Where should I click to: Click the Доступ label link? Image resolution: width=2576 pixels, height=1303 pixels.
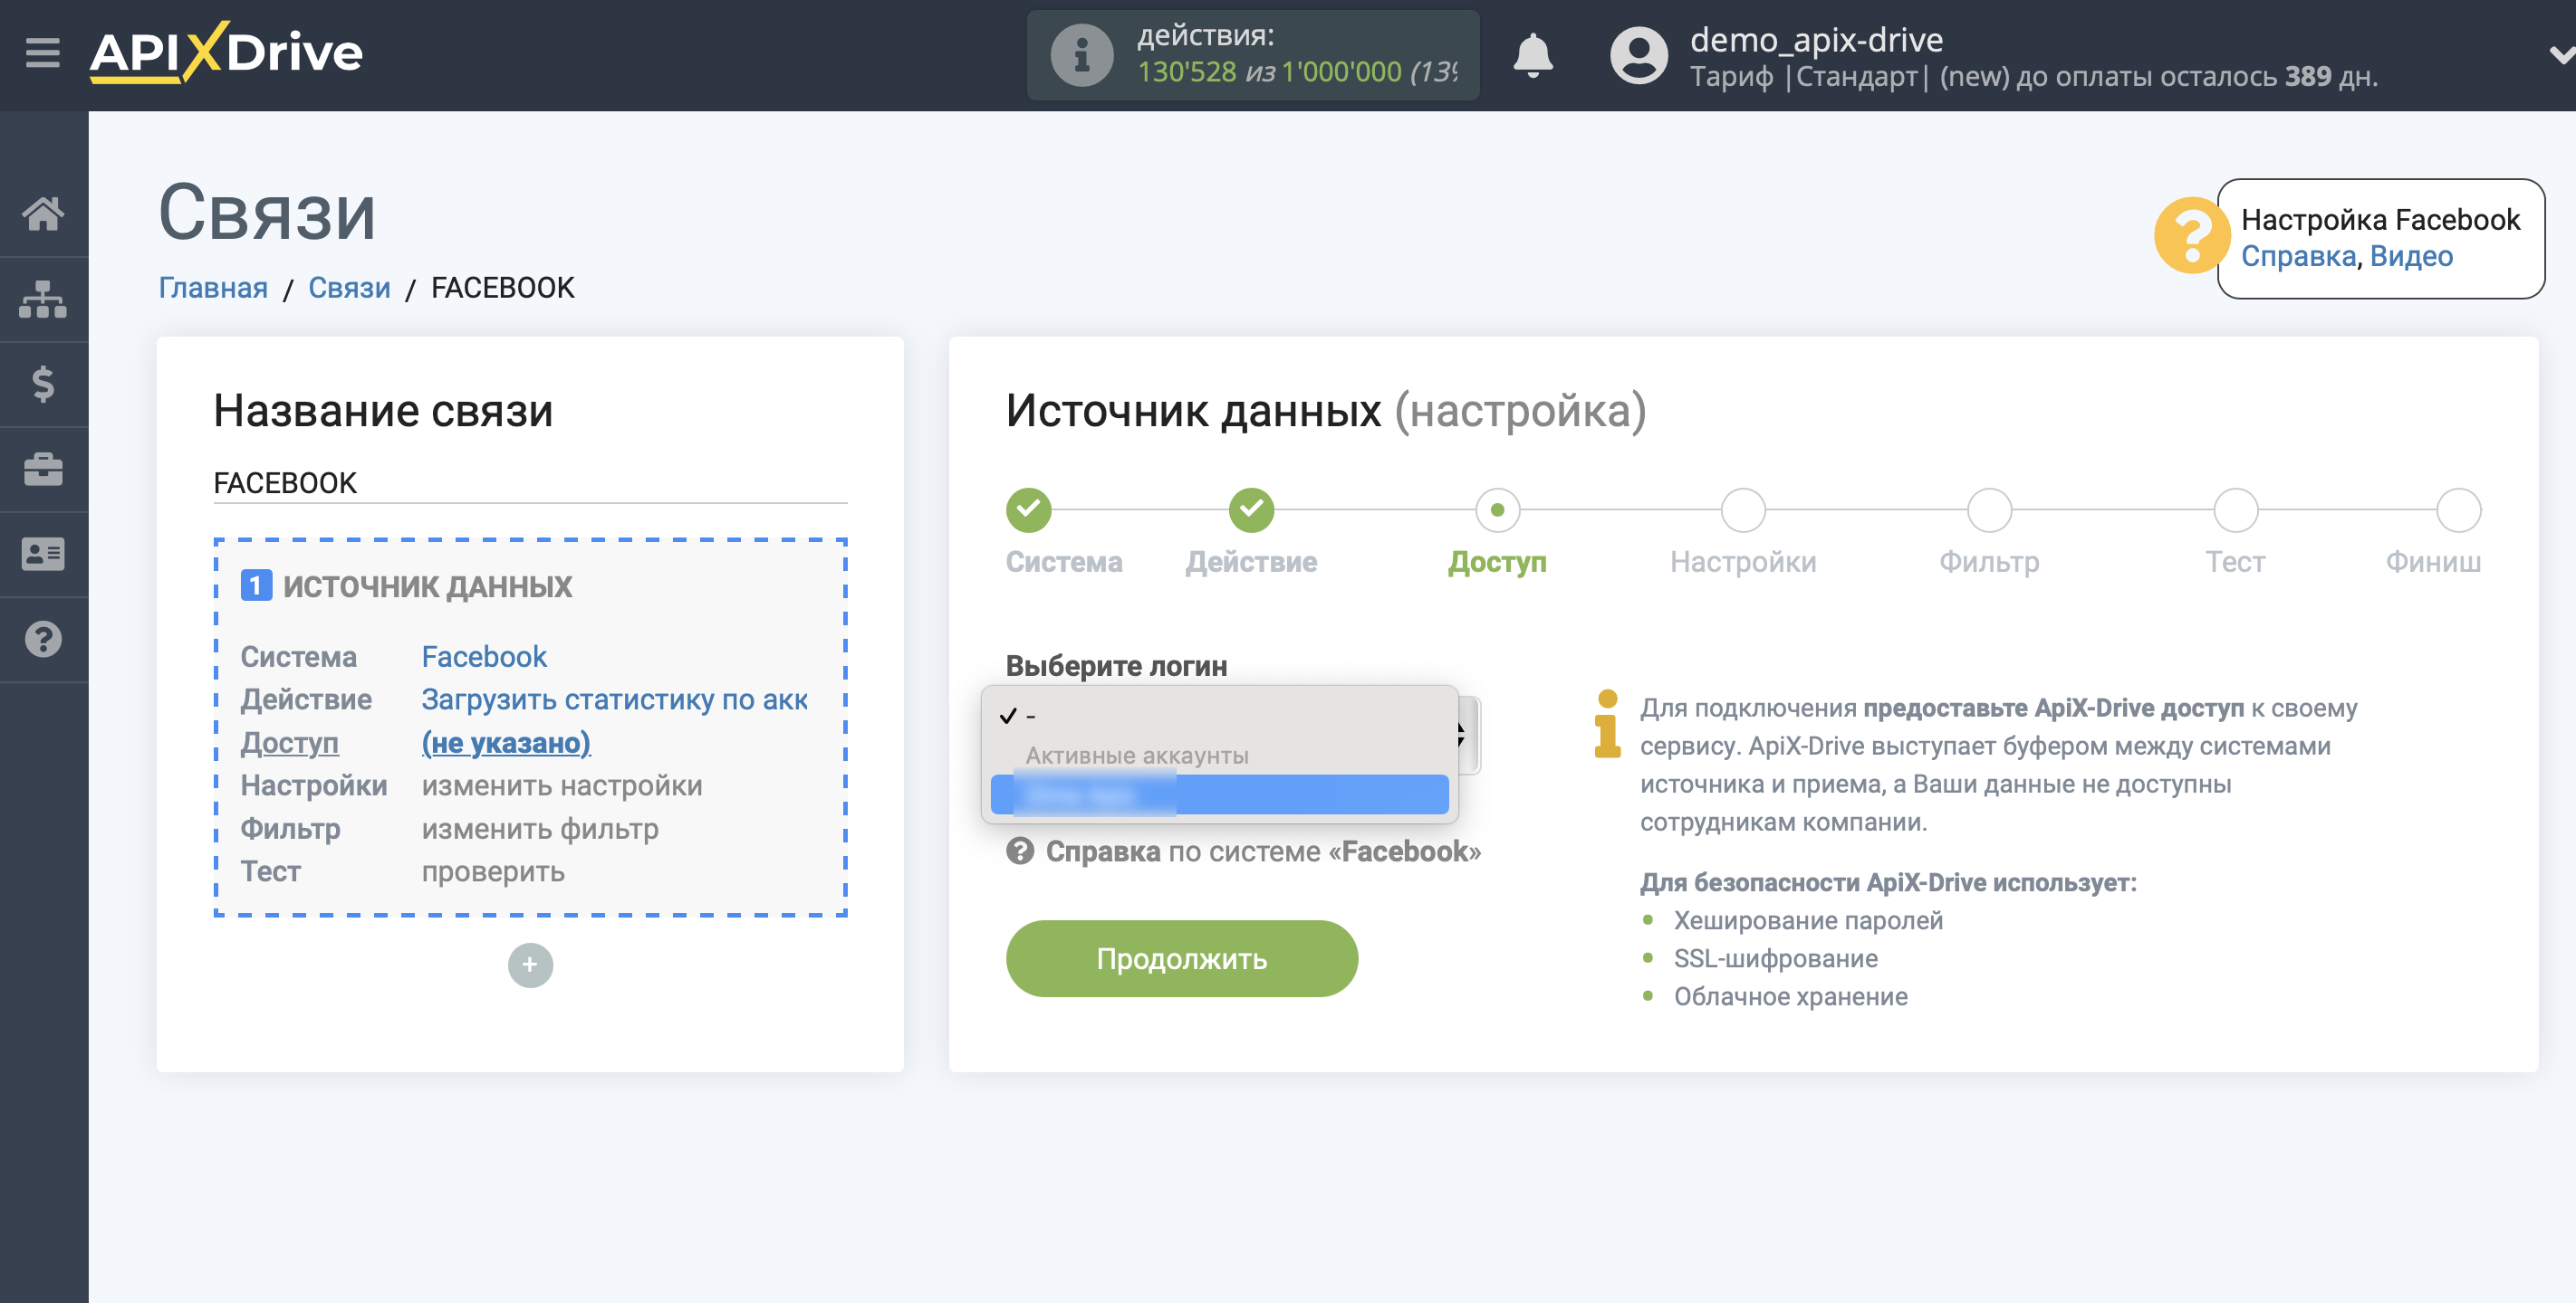[x=289, y=742]
